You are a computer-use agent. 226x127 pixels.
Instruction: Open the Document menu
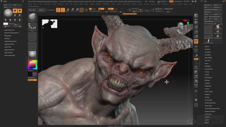pyautogui.click(x=48, y=4)
